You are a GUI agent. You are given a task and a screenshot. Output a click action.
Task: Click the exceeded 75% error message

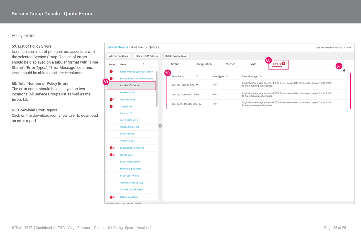286,104
